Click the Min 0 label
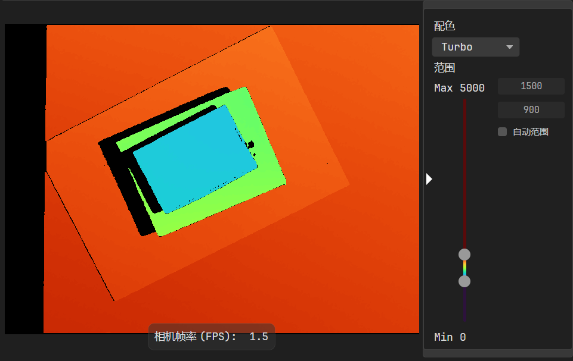This screenshot has height=361, width=573. 450,337
